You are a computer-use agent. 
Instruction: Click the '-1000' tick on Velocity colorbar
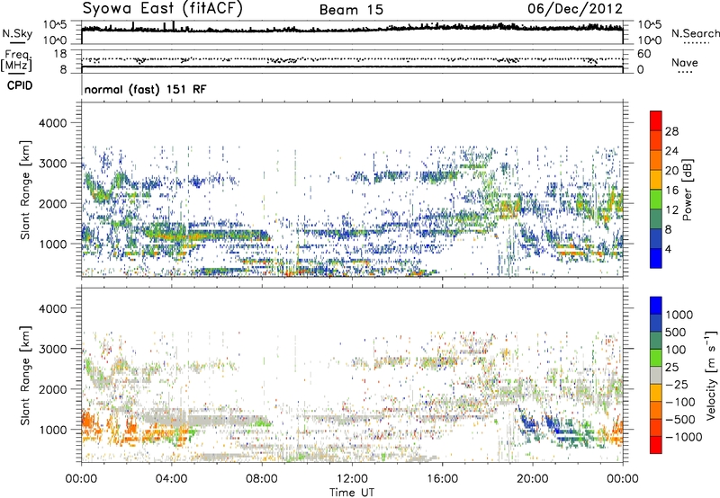coord(683,437)
